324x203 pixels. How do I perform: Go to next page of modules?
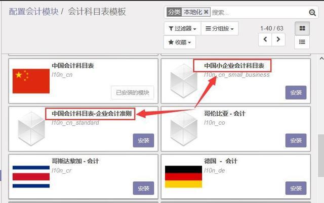pos(278,39)
